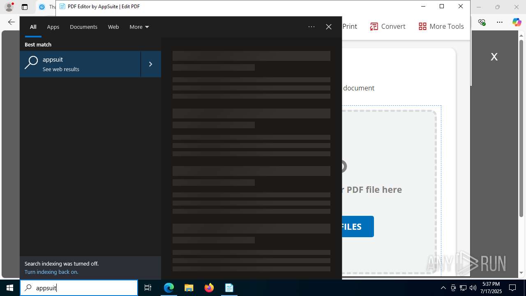This screenshot has width=526, height=296.
Task: Click the More Tools grid icon
Action: pyautogui.click(x=422, y=26)
